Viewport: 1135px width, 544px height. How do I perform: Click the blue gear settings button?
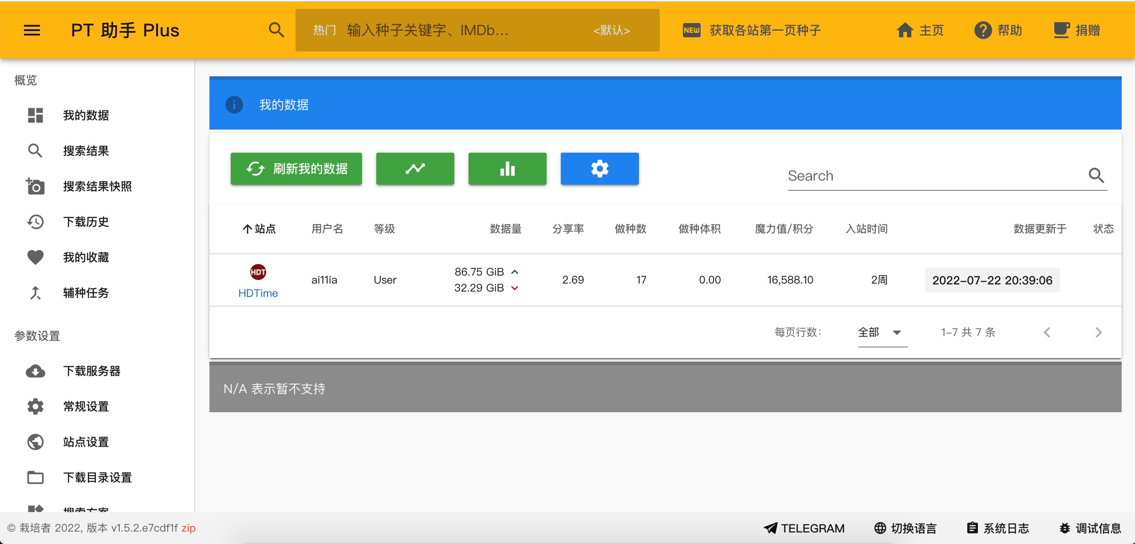coord(600,169)
